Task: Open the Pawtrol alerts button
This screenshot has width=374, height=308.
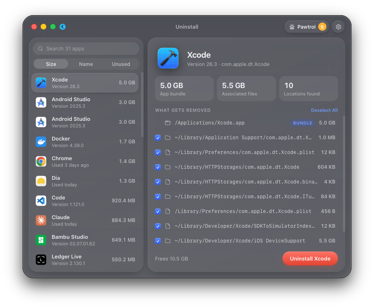Action: (x=306, y=27)
